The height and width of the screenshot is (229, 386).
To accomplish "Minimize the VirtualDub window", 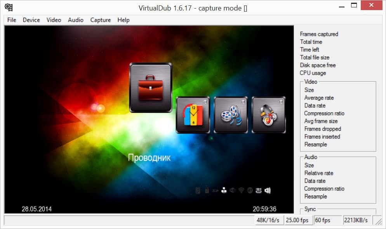I will (342, 6).
